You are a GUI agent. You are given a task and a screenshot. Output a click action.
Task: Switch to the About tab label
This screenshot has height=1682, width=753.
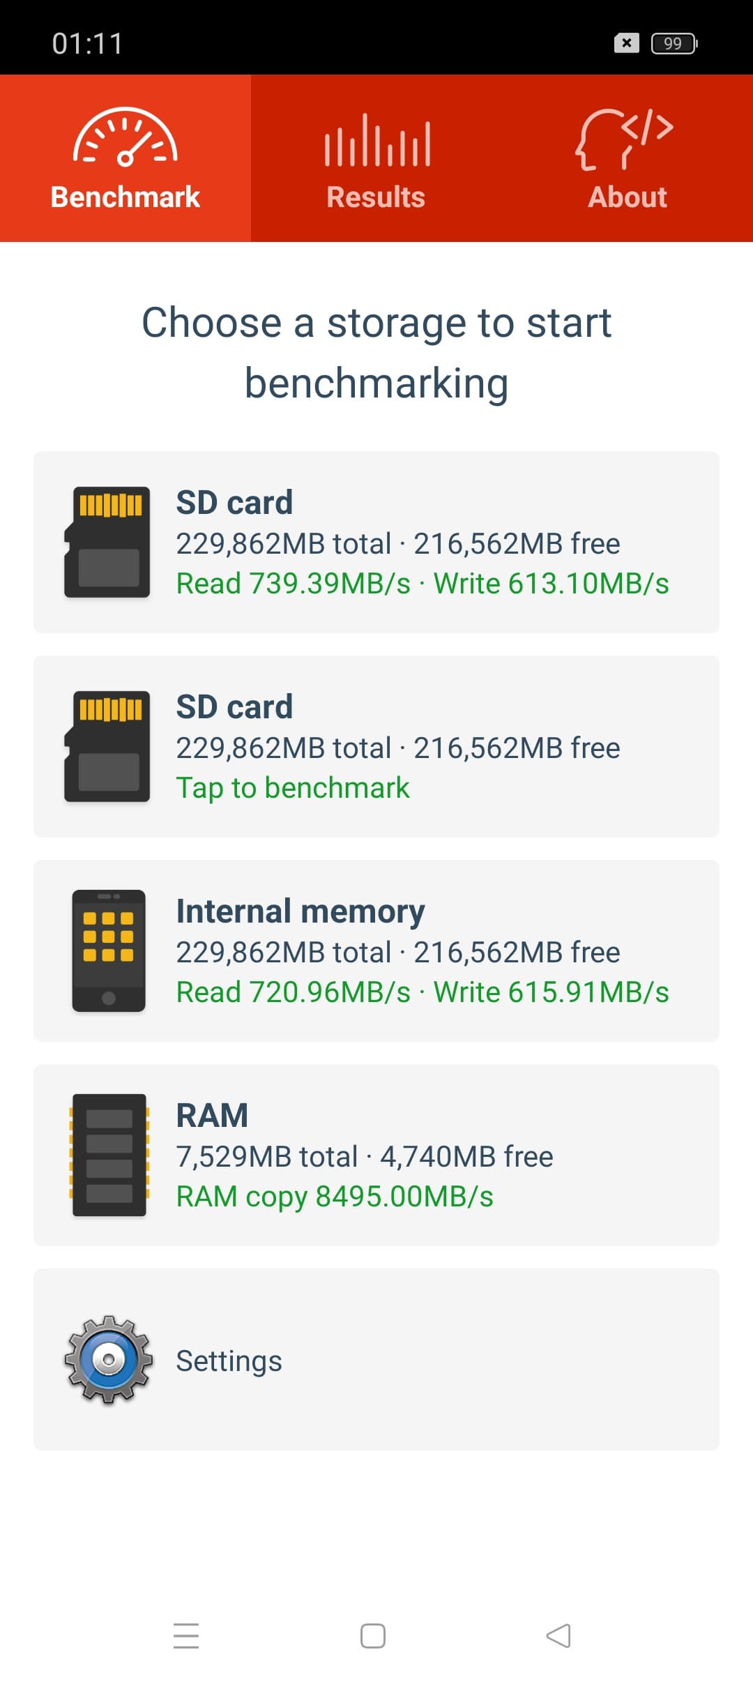pos(627,197)
